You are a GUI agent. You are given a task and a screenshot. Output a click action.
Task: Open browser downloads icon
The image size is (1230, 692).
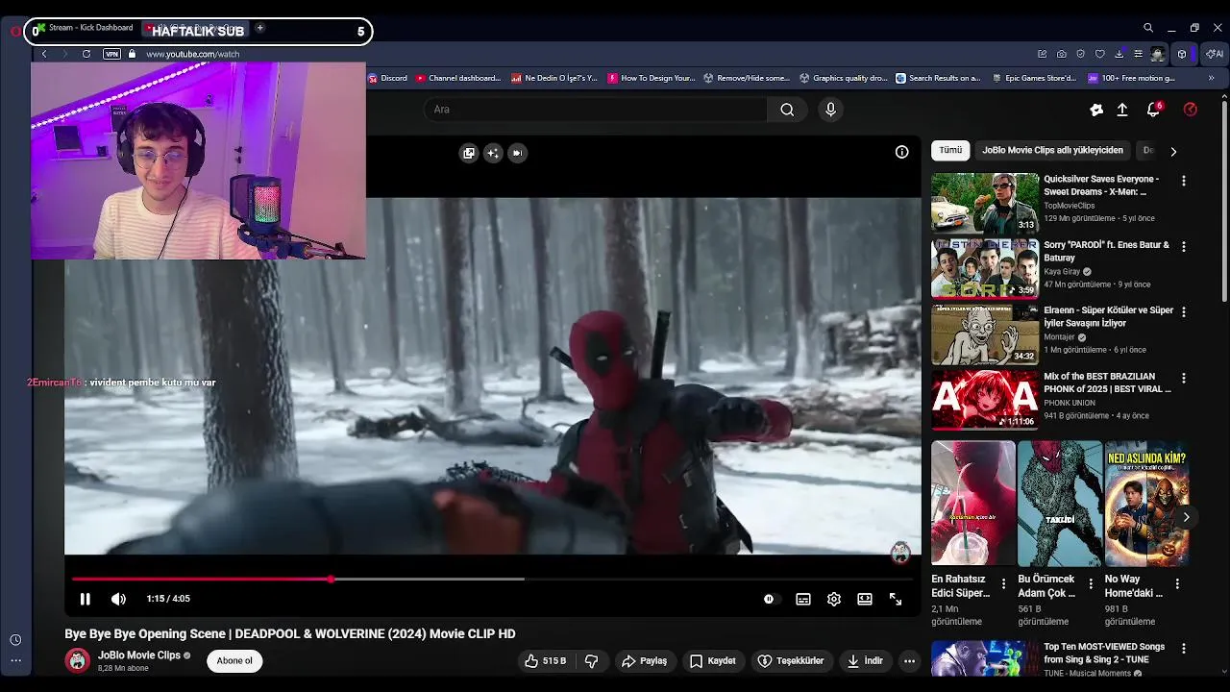coord(1119,54)
